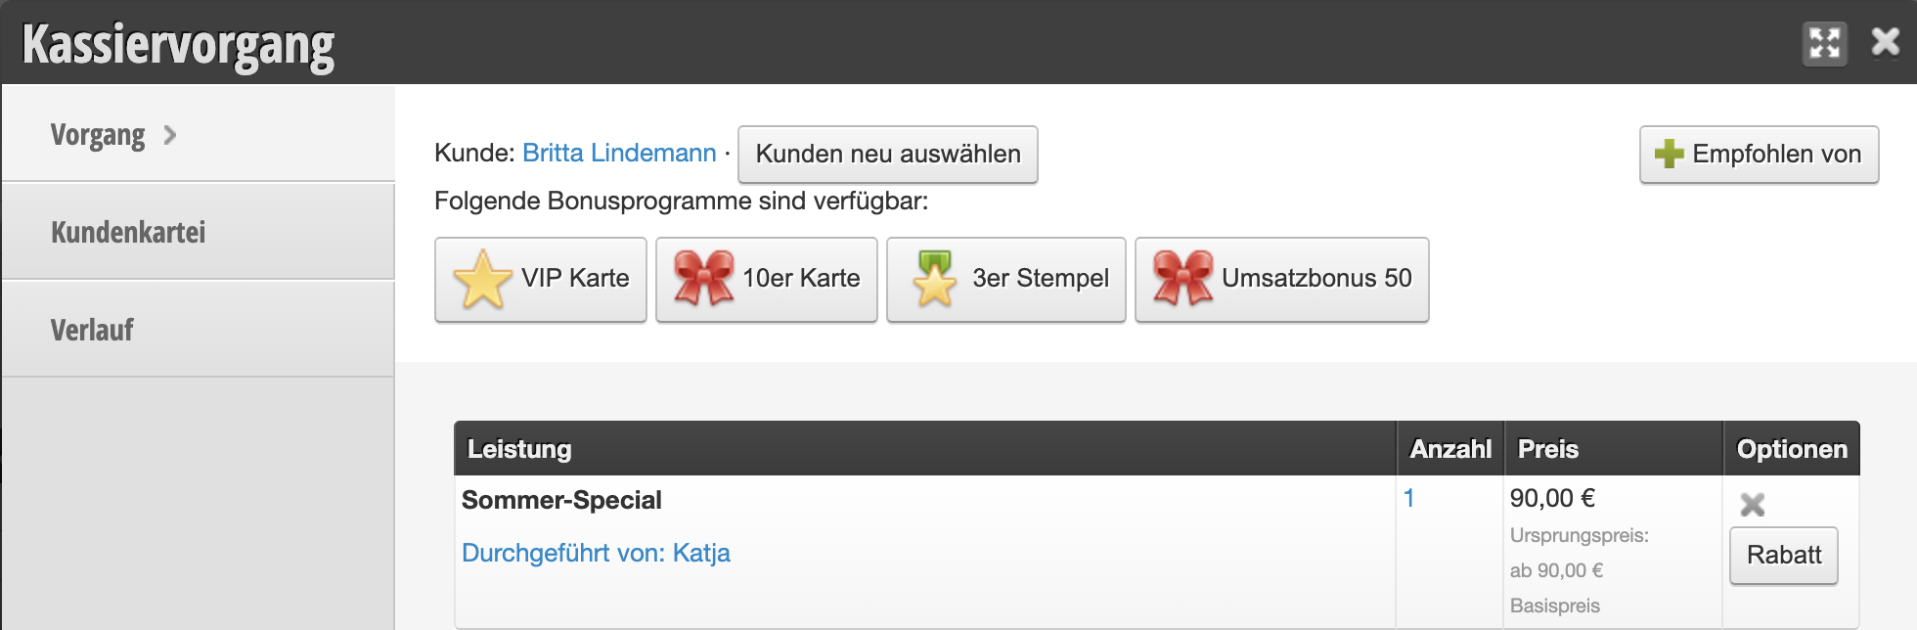Expand the Vorgang chevron arrow
Screen dimensions: 1917x630
pos(170,135)
